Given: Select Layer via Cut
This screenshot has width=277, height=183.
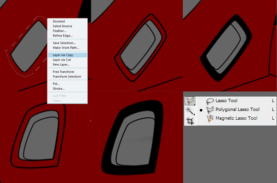Looking at the screenshot, I should 67,60.
